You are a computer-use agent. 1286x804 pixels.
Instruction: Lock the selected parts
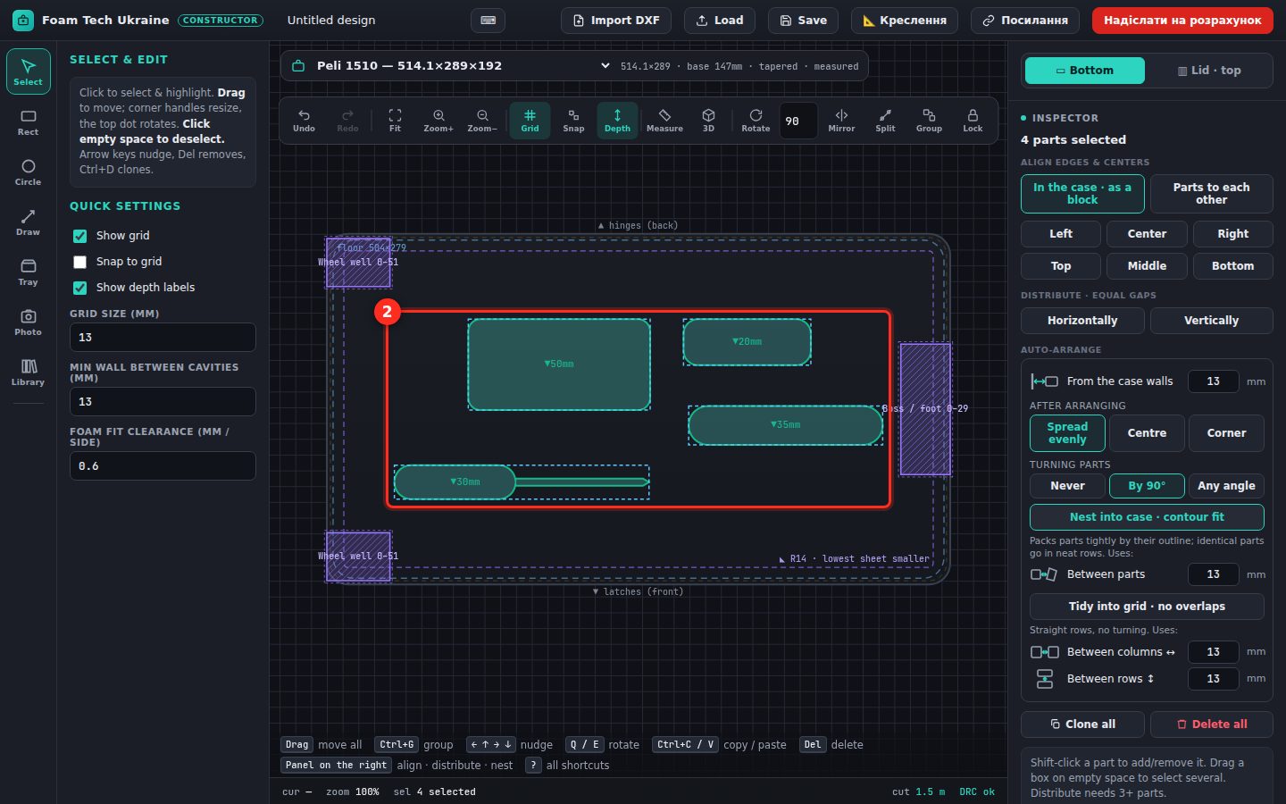pyautogui.click(x=973, y=121)
